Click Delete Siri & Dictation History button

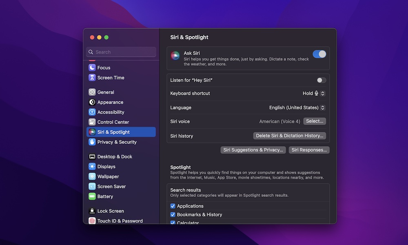click(x=289, y=136)
